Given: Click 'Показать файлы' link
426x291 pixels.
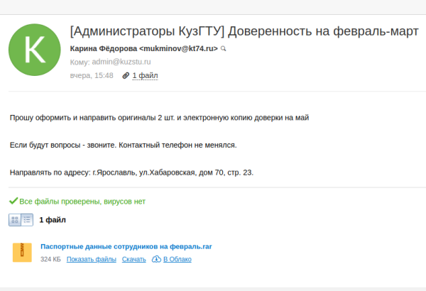Looking at the screenshot, I should tap(92, 260).
